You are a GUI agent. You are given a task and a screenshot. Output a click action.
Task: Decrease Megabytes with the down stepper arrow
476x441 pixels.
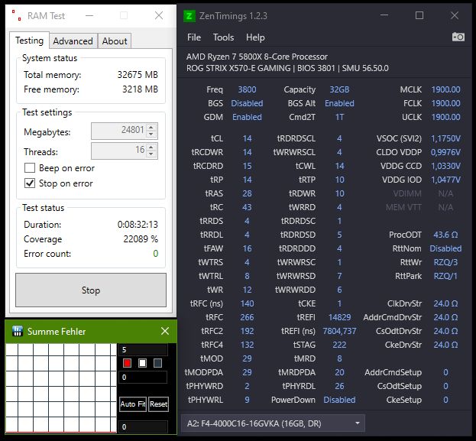tap(151, 134)
